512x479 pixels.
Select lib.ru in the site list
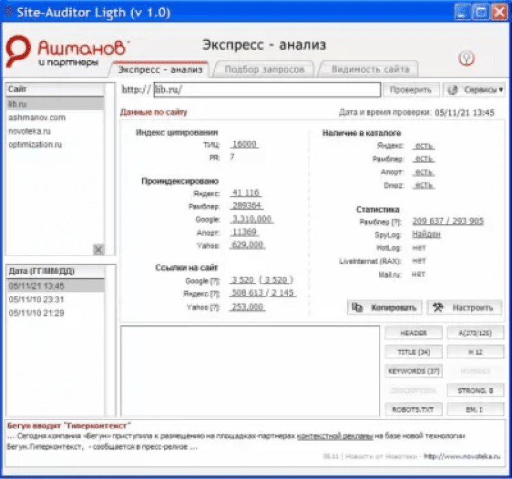(55, 104)
